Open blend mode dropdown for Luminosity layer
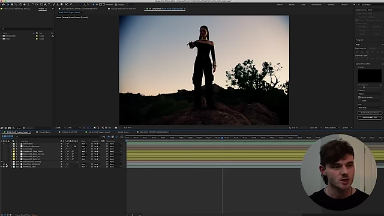Image resolution: width=384 pixels, height=216 pixels. (84, 149)
